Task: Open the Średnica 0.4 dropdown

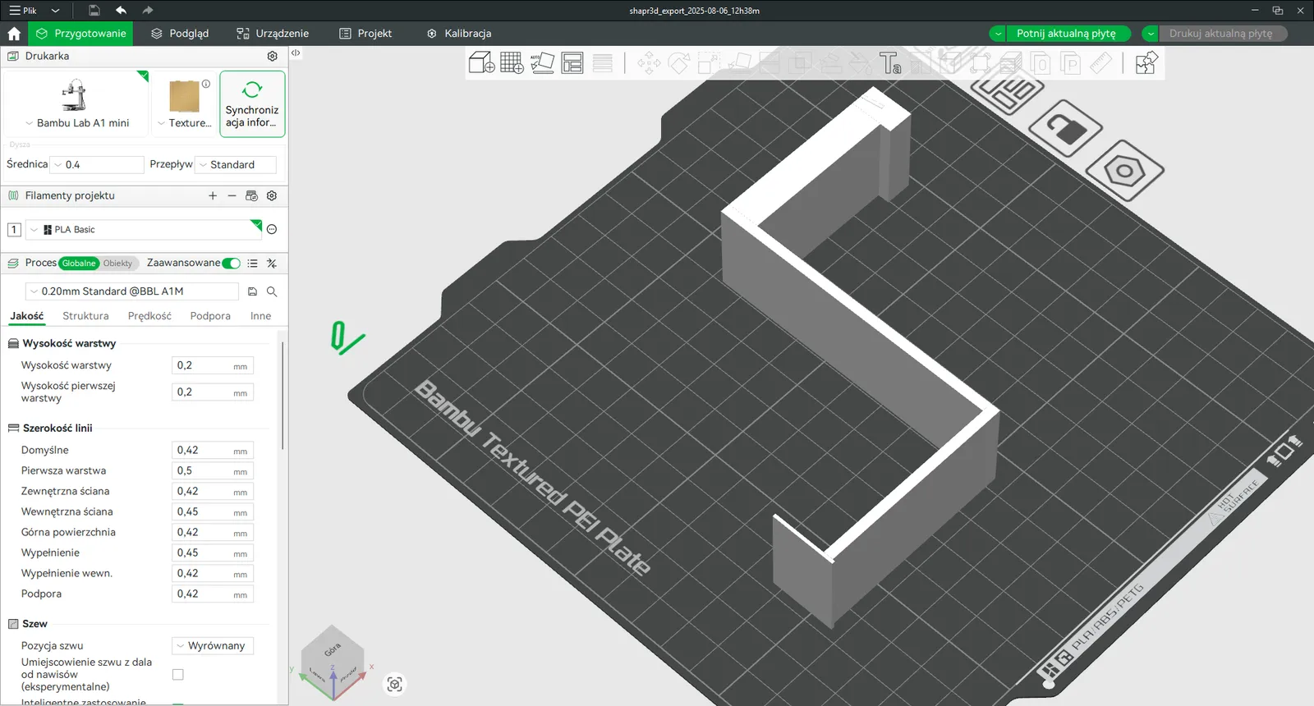Action: [x=97, y=165]
